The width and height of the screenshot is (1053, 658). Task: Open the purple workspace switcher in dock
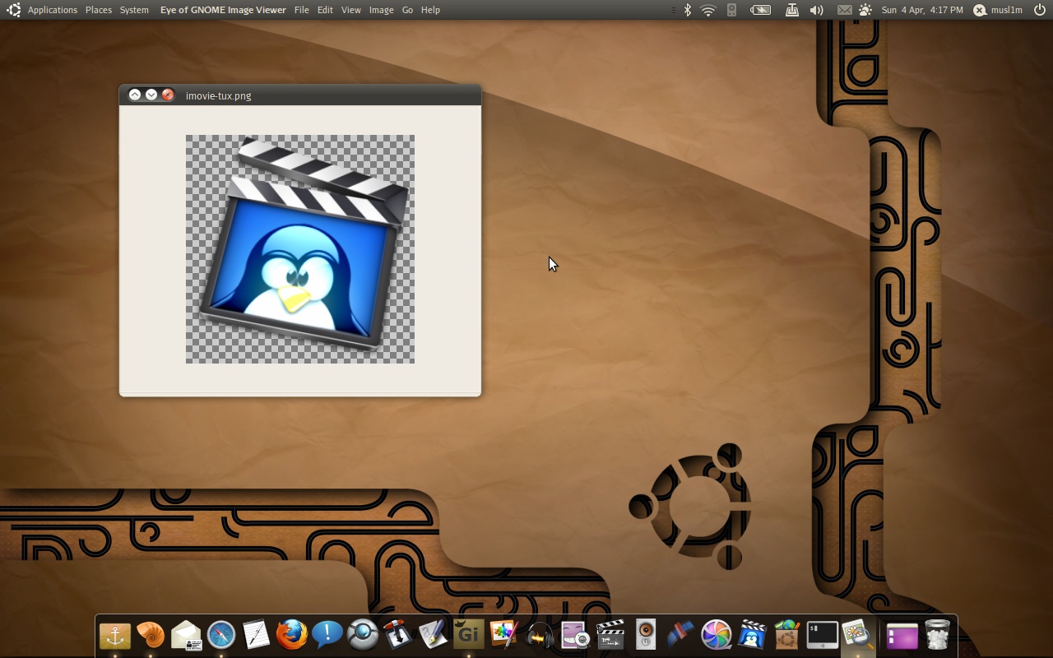[902, 636]
